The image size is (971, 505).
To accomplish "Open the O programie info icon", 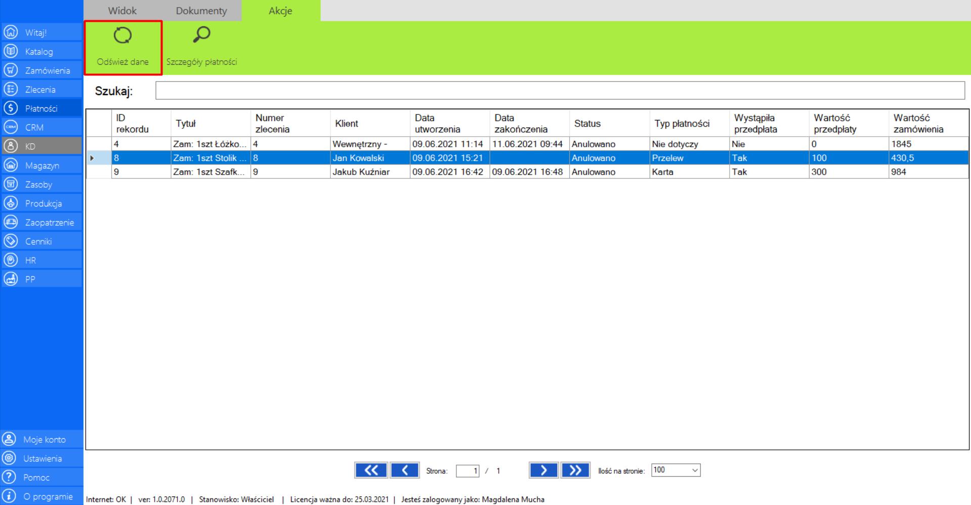I will coord(9,496).
